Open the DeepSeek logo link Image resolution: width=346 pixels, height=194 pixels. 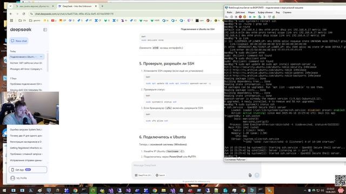21,30
